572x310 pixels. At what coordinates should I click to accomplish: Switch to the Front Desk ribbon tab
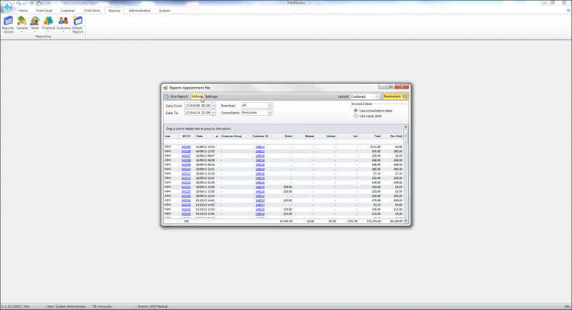[x=44, y=11]
